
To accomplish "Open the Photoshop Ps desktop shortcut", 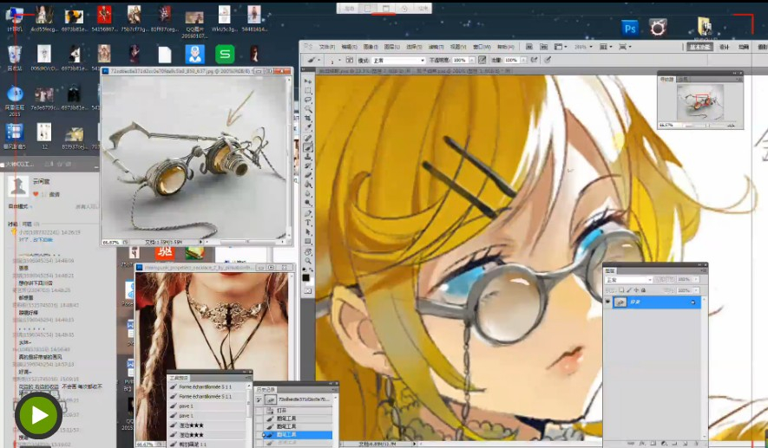I will 630,29.
